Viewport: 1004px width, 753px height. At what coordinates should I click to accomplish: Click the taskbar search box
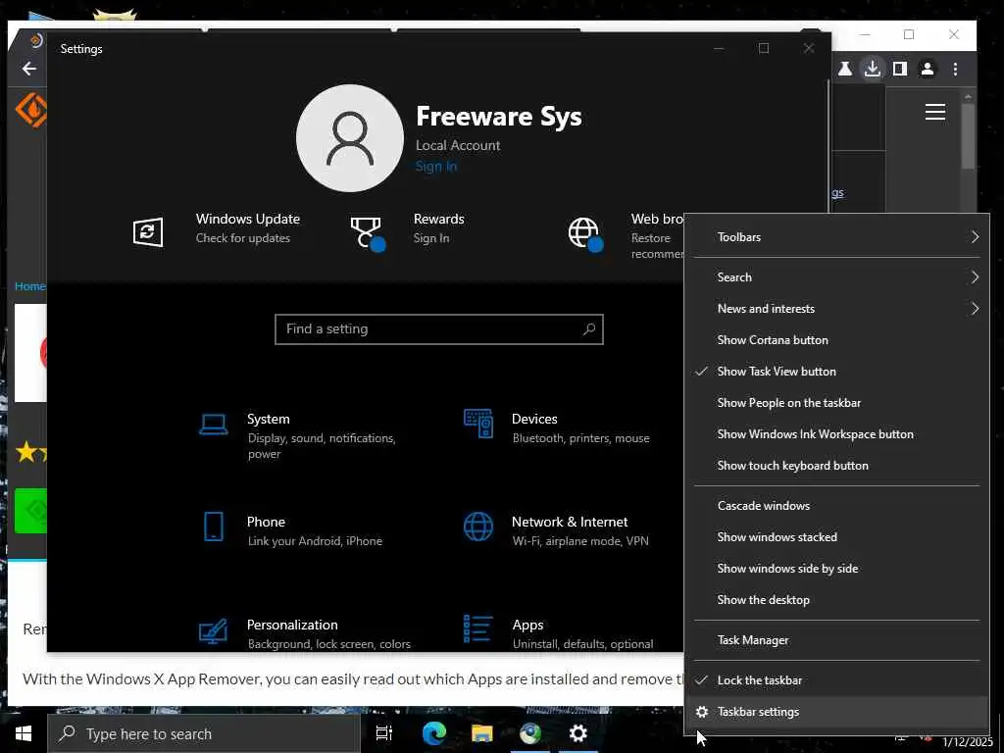204,733
